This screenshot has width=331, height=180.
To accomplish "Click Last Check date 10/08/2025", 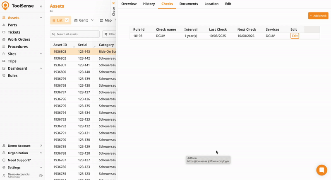I will coord(218,36).
